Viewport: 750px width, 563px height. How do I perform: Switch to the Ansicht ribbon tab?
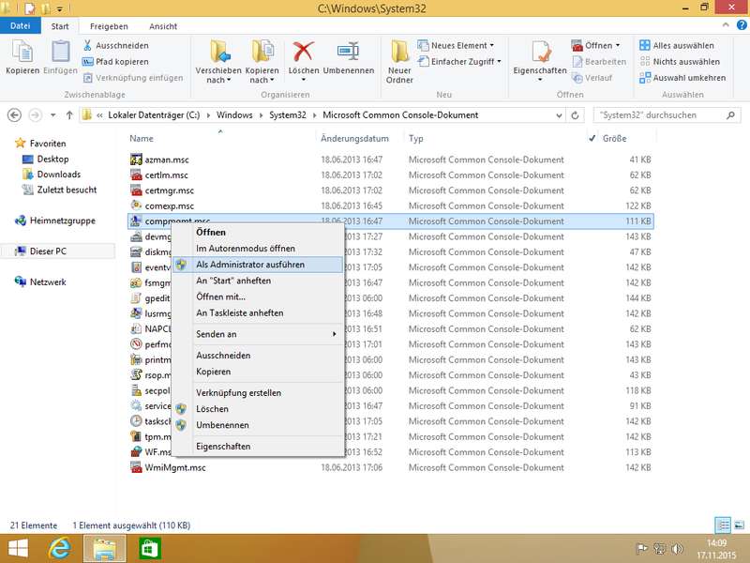pos(163,26)
